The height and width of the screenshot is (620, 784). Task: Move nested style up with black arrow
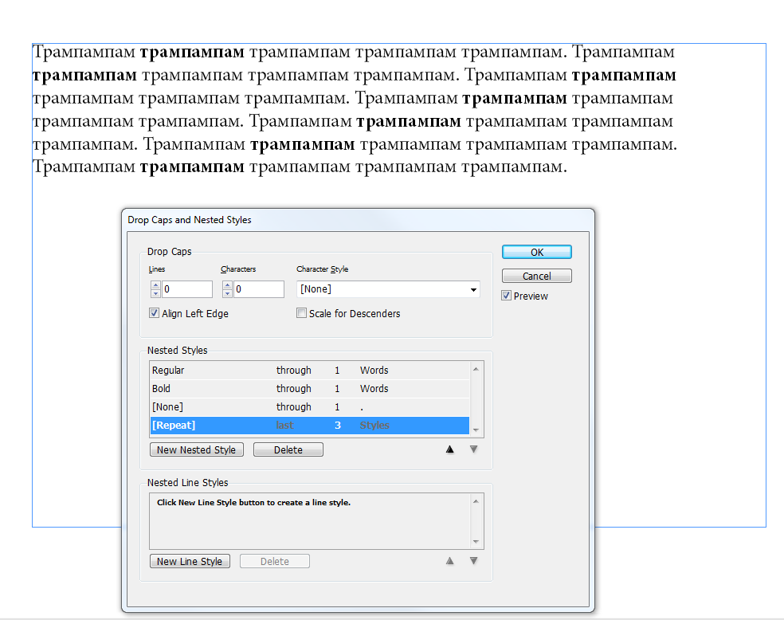[449, 449]
